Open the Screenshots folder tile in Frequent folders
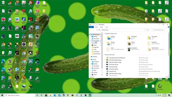 pos(133,49)
